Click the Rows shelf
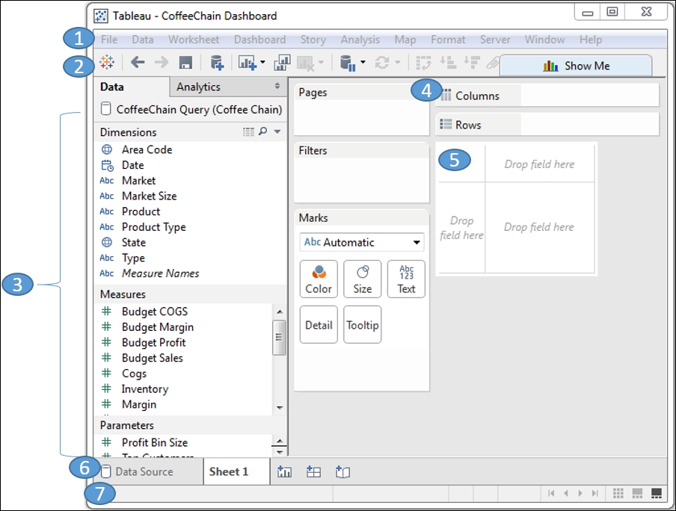Screen dimensions: 676x511 pyautogui.click(x=547, y=125)
